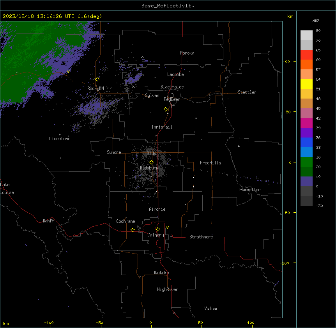
Task: Click the RockyMH label
Action: tap(95, 88)
